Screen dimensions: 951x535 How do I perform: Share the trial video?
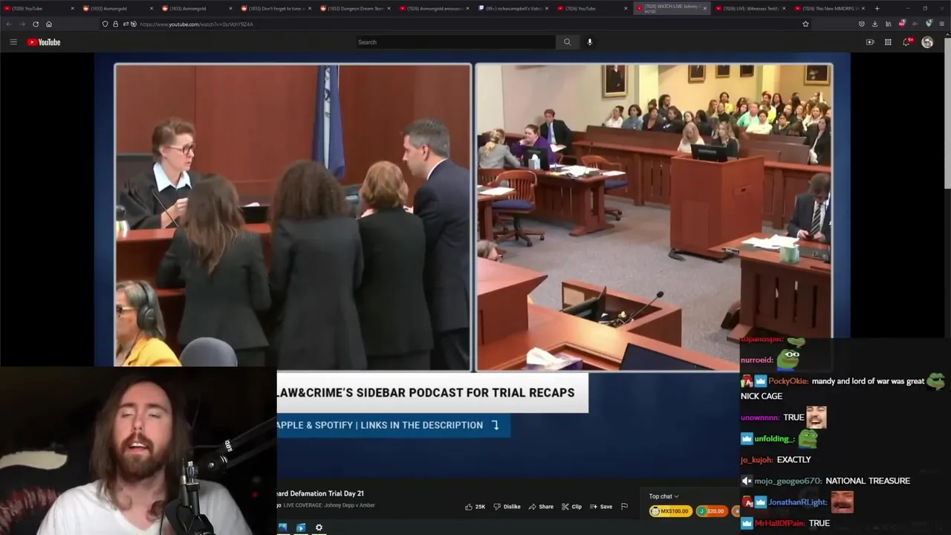tap(541, 507)
